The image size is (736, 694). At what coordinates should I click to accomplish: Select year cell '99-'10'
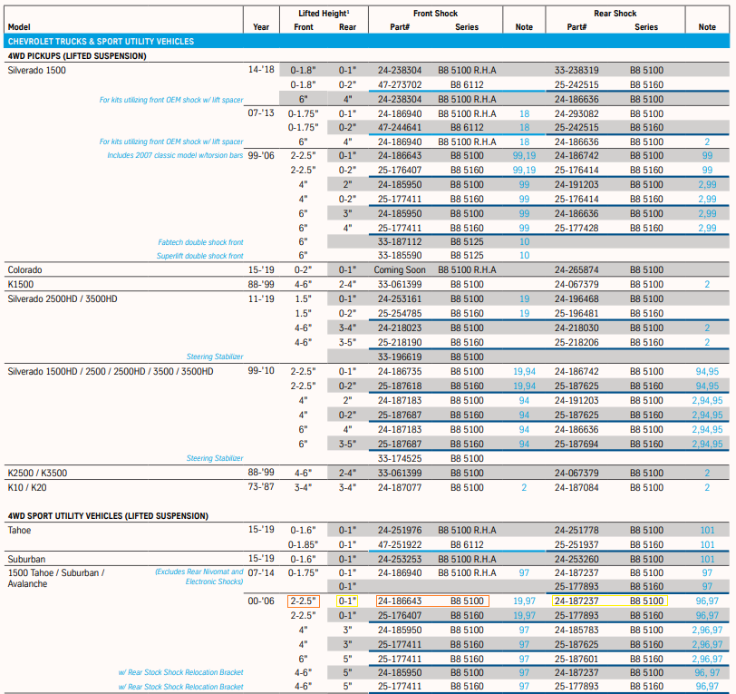pos(261,371)
